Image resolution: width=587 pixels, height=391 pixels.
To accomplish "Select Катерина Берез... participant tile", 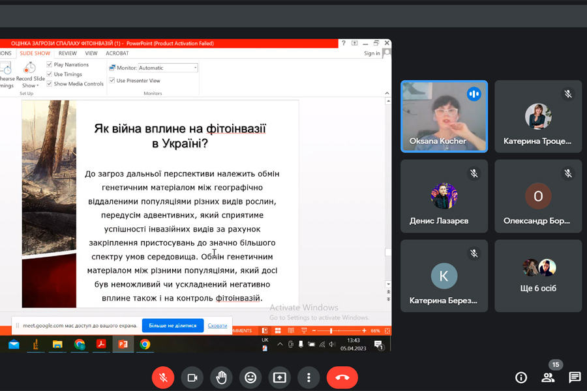I will point(444,276).
